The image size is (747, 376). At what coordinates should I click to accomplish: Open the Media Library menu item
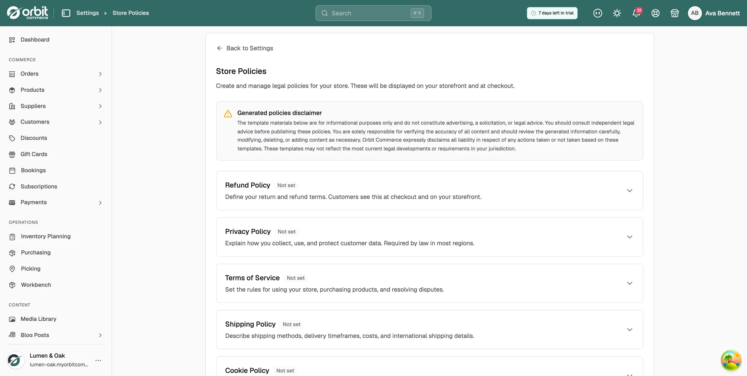click(x=55, y=319)
